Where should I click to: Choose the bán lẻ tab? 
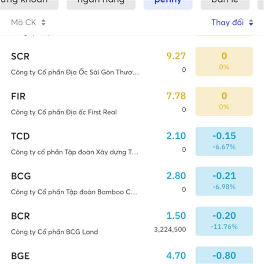coord(224,4)
